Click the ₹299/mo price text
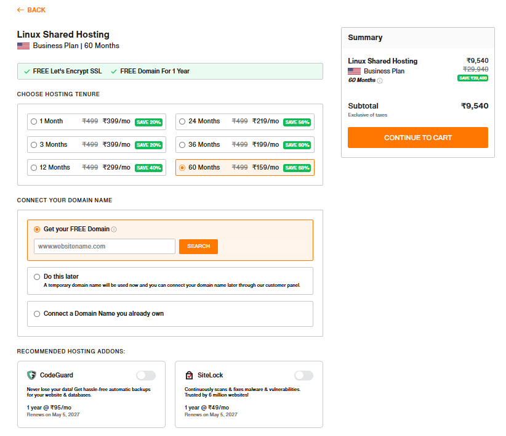Image resolution: width=506 pixels, height=436 pixels. [x=116, y=167]
